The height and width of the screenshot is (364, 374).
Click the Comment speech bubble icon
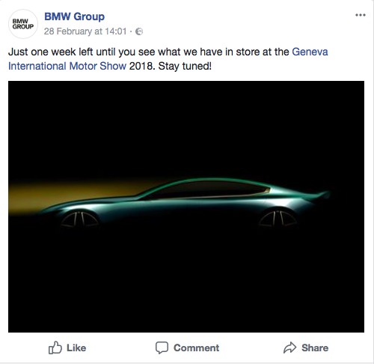coord(162,348)
